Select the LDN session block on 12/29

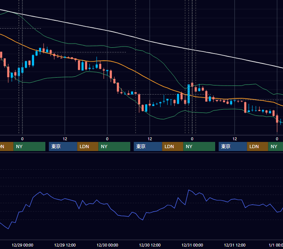click(88, 146)
